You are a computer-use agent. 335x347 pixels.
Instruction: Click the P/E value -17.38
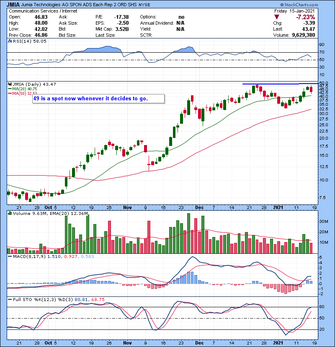[121, 17]
